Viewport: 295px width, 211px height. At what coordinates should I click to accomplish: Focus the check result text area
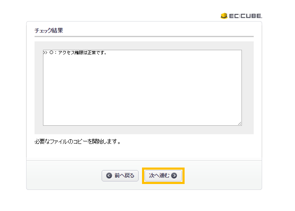tap(142, 89)
